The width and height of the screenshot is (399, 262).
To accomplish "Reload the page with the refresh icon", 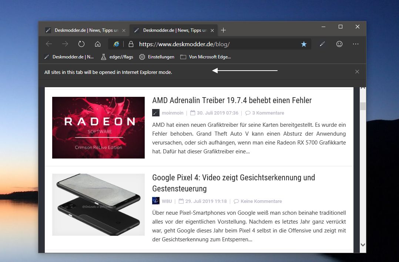I will [x=81, y=44].
